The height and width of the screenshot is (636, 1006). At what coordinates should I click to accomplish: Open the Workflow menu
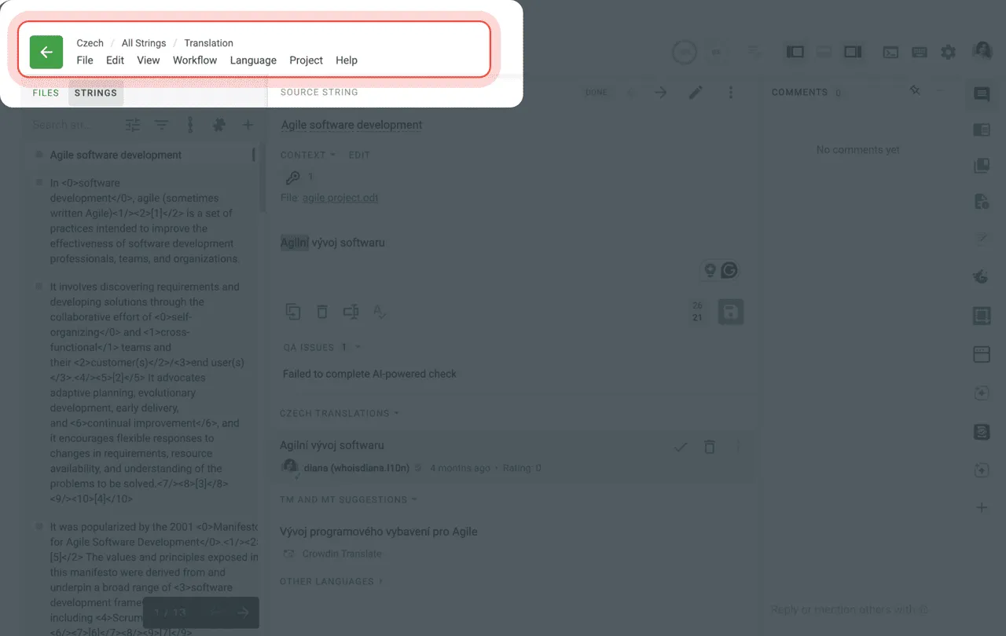(195, 60)
